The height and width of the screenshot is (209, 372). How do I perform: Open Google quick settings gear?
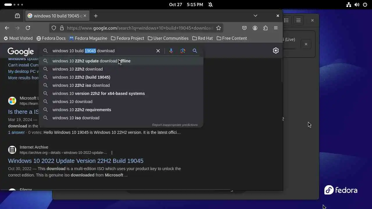(276, 51)
